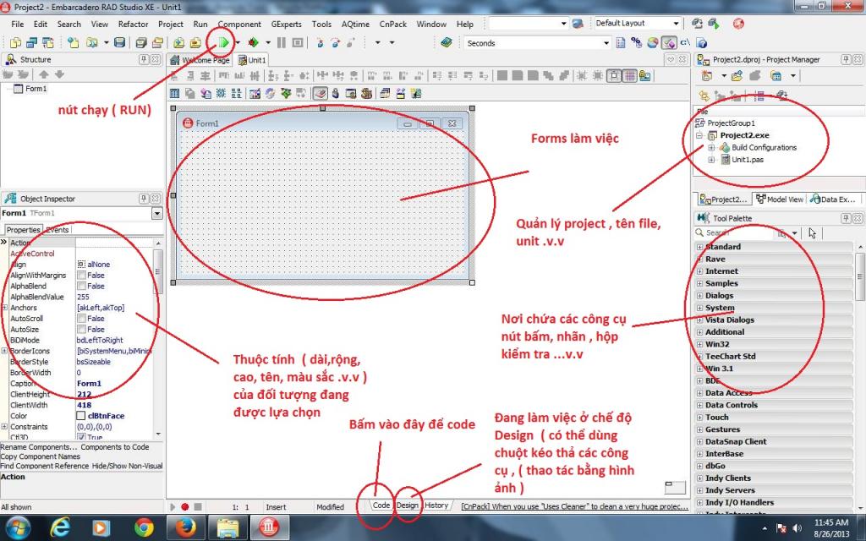This screenshot has width=866, height=541.
Task: Click the green Run button in toolbar
Action: pos(223,42)
